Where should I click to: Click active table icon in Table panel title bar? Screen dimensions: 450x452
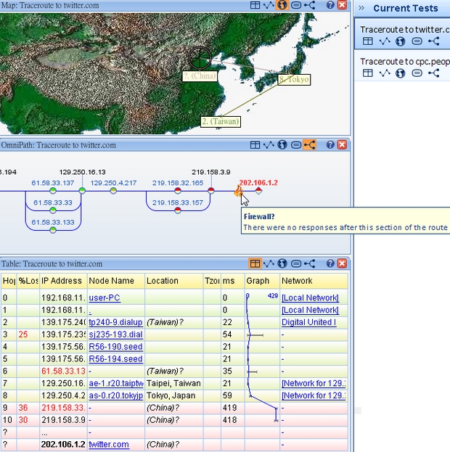point(255,263)
